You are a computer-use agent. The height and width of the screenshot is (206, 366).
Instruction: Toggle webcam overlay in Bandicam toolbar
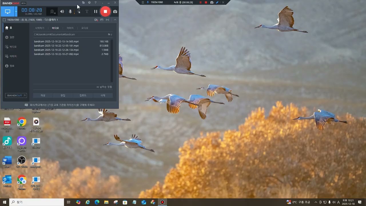[x=52, y=12]
